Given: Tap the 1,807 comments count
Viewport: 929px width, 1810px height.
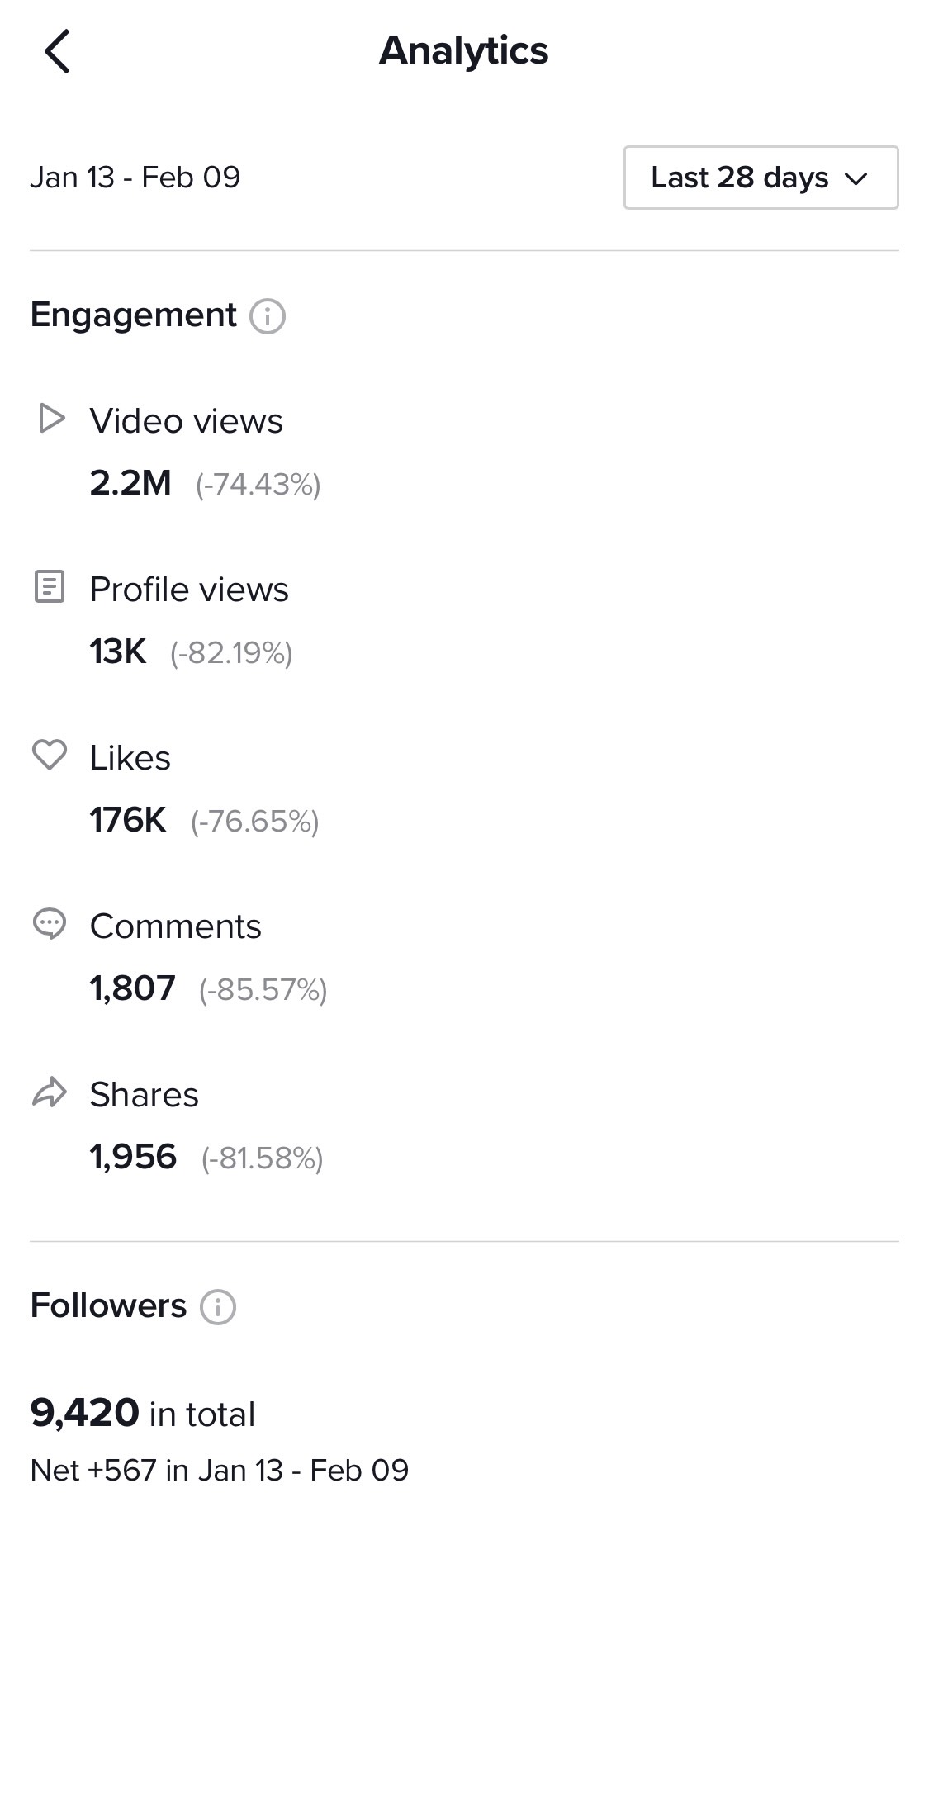Looking at the screenshot, I should coord(133,988).
